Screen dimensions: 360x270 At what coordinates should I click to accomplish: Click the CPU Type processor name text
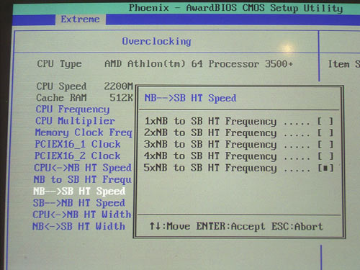199,64
